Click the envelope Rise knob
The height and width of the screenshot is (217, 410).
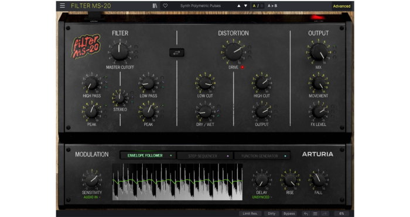(x=290, y=180)
